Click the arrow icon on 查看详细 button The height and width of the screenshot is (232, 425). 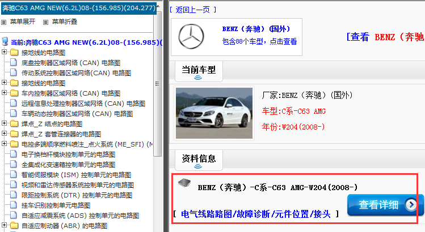tap(411, 205)
